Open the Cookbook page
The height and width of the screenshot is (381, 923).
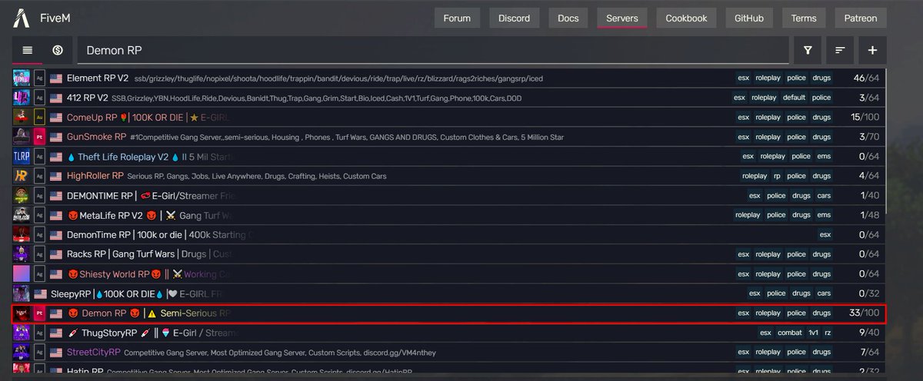(x=686, y=18)
